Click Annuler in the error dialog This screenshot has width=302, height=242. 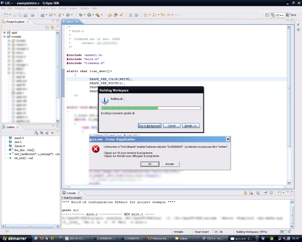(x=170, y=164)
